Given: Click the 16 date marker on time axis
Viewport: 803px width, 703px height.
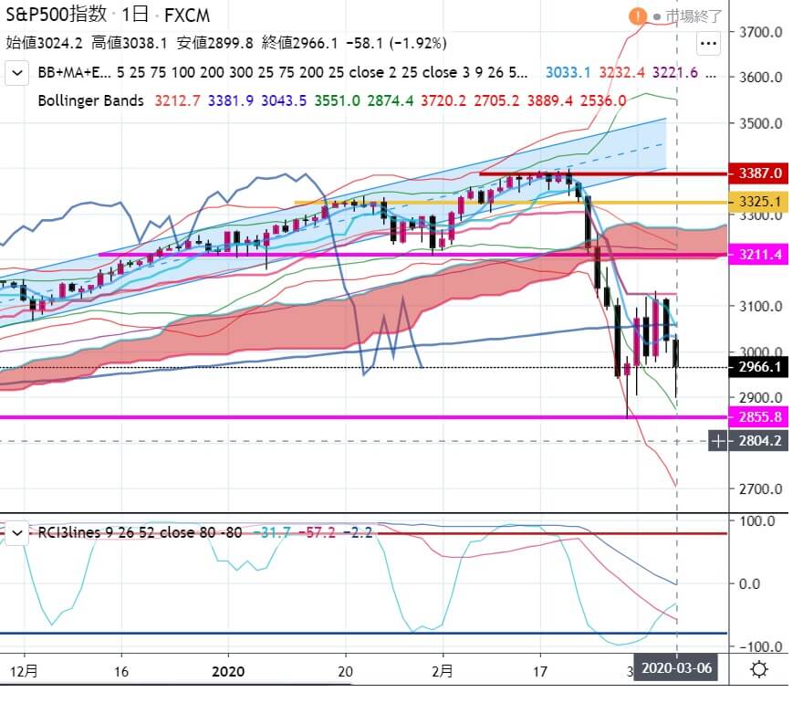Looking at the screenshot, I should [x=120, y=671].
